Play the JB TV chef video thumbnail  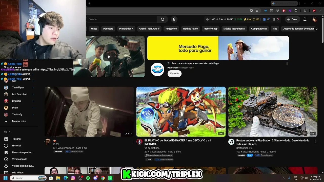coord(89,112)
